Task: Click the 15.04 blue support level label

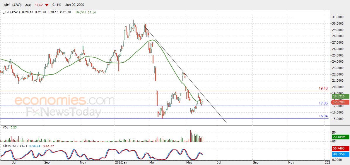Action: (323, 116)
